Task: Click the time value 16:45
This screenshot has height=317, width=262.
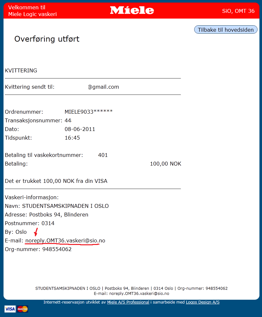Action: [x=72, y=138]
